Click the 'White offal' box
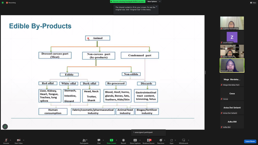This screenshot has width=258, height=145. 69,83
